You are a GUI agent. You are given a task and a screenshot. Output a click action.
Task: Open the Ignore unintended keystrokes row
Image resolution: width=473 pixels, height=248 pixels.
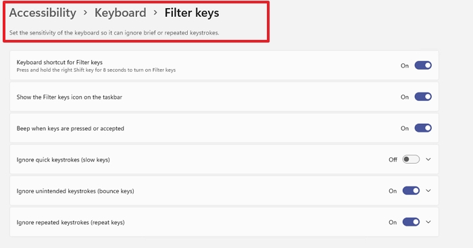224,191
